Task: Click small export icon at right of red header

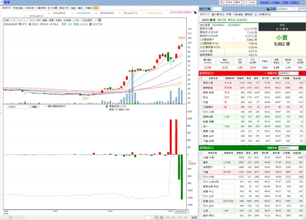Action: pyautogui.click(x=301, y=73)
